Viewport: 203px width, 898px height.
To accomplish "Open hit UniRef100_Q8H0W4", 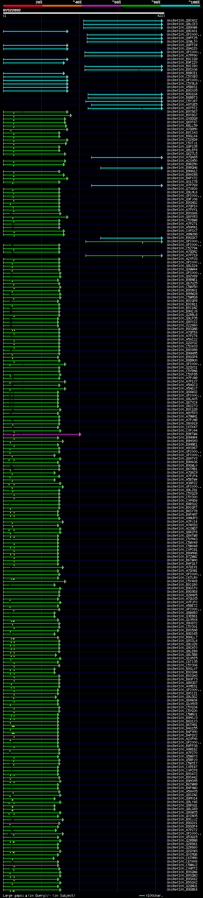I will coord(182,27).
